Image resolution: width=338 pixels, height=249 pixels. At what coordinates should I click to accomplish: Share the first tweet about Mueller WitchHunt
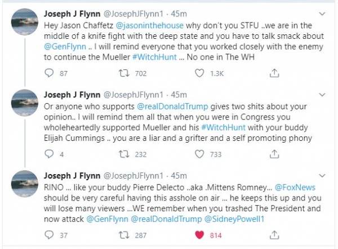coord(274,73)
